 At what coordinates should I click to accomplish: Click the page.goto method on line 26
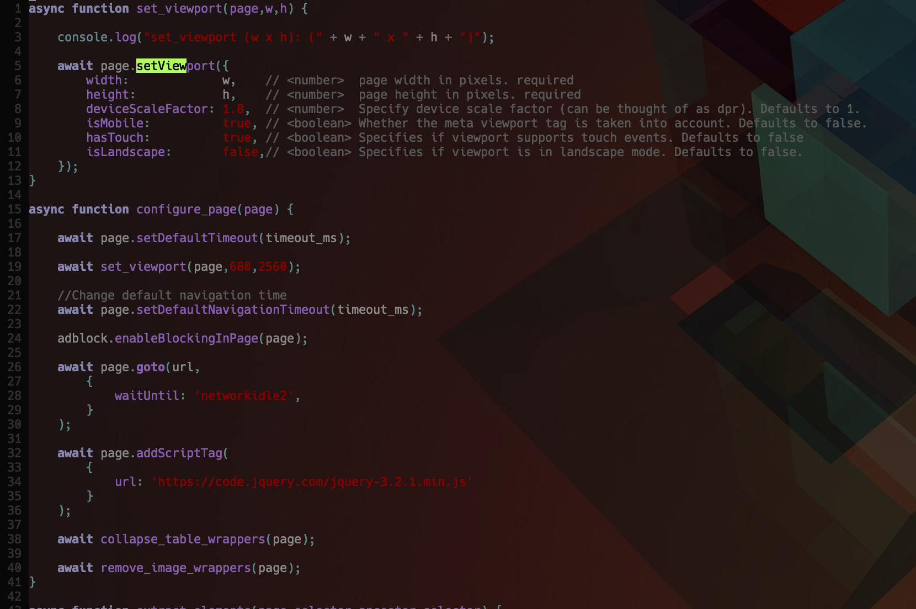150,367
